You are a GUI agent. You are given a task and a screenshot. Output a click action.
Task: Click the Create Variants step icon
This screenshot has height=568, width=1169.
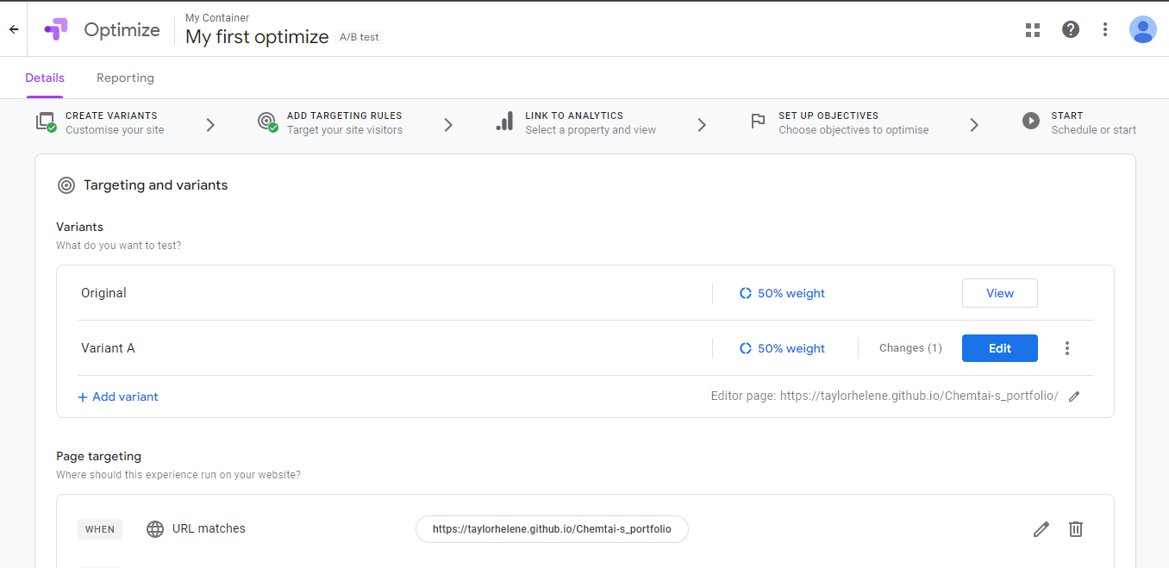tap(46, 122)
